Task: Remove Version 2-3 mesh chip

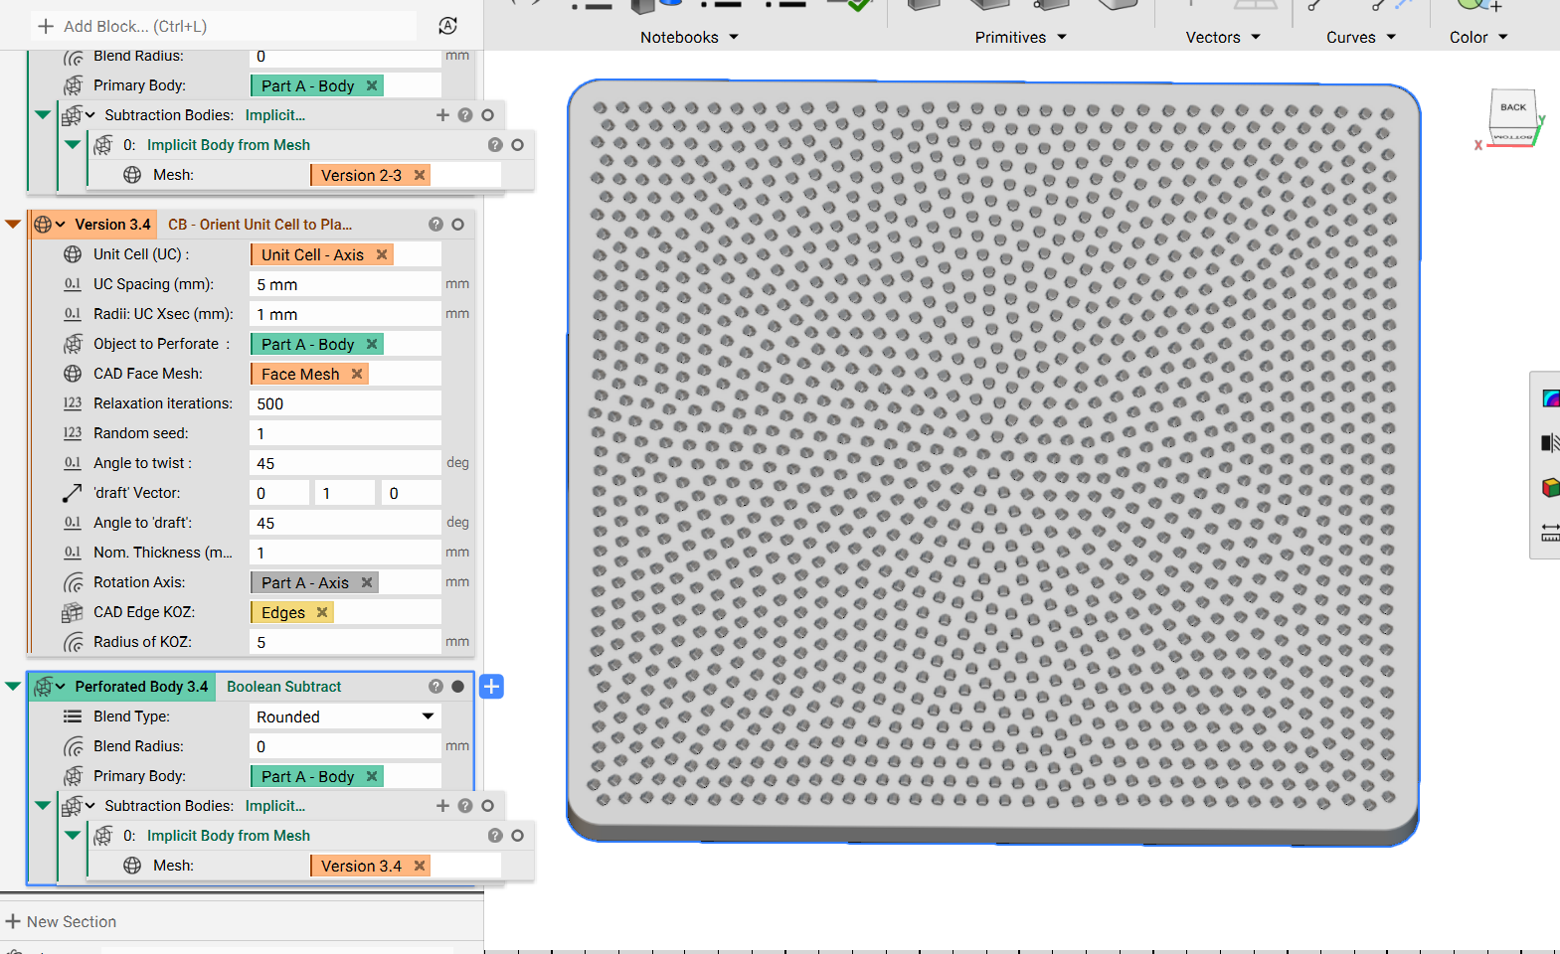Action: 420,175
